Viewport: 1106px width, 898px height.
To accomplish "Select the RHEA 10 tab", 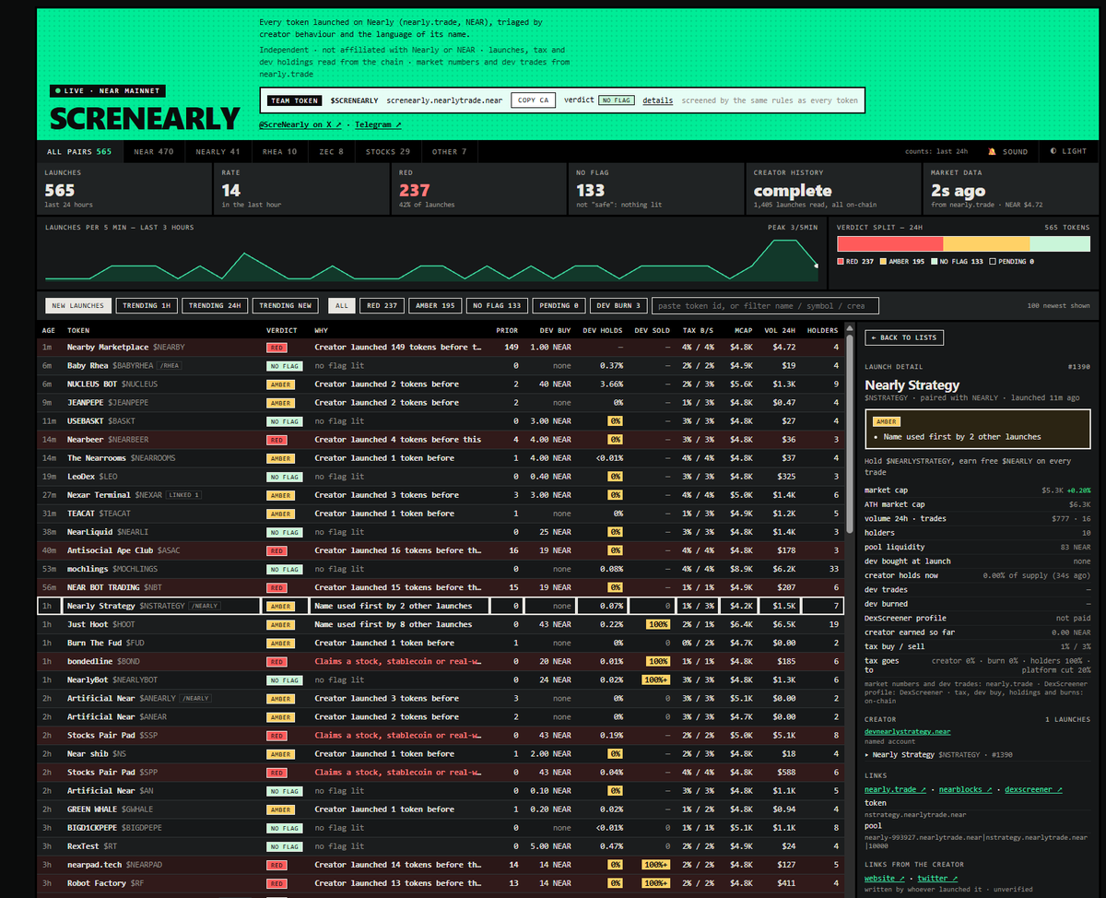I will click(279, 151).
